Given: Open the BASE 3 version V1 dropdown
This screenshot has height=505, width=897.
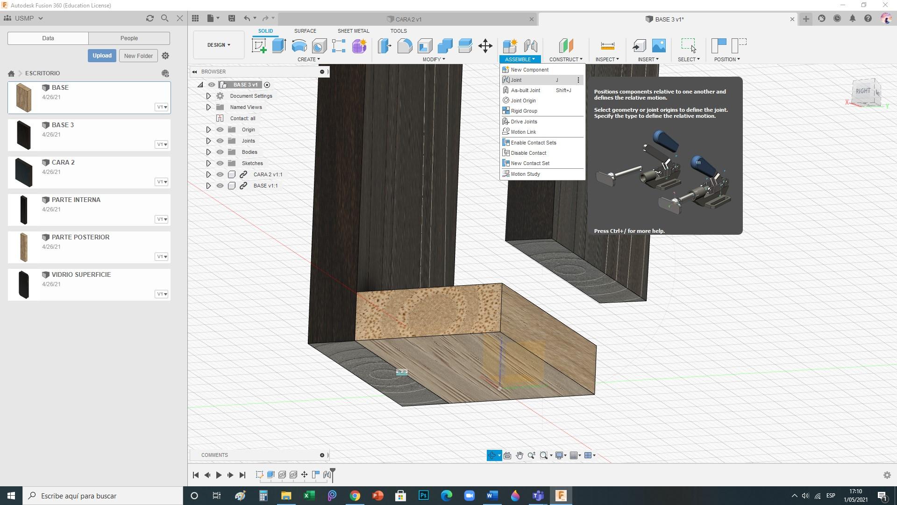Looking at the screenshot, I should [162, 144].
